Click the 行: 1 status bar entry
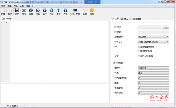This screenshot has width=176, height=108. point(9,106)
